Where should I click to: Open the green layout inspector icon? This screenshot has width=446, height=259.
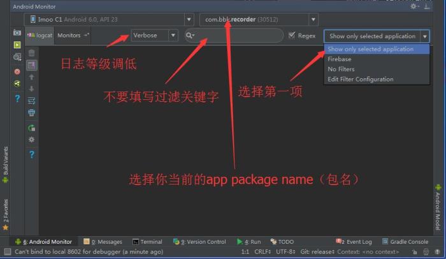click(x=17, y=83)
